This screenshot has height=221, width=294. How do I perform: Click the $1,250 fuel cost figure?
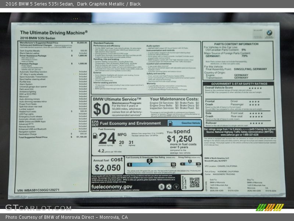coord(179,139)
